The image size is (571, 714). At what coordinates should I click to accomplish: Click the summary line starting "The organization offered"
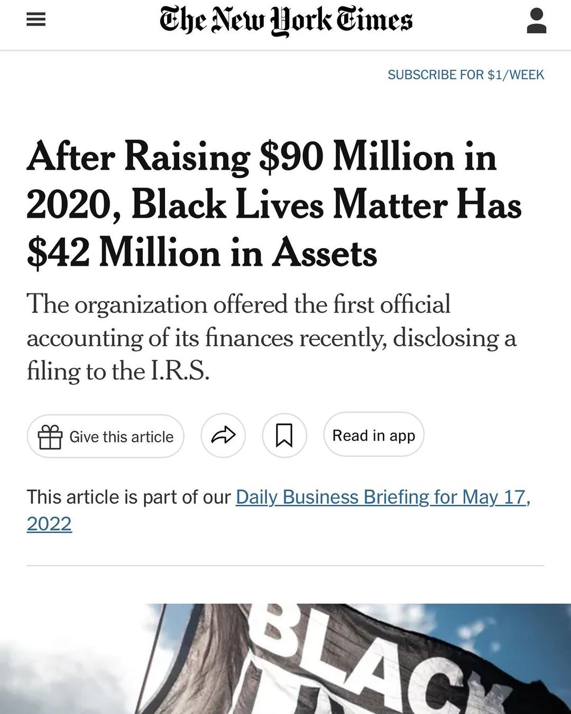[x=238, y=305]
